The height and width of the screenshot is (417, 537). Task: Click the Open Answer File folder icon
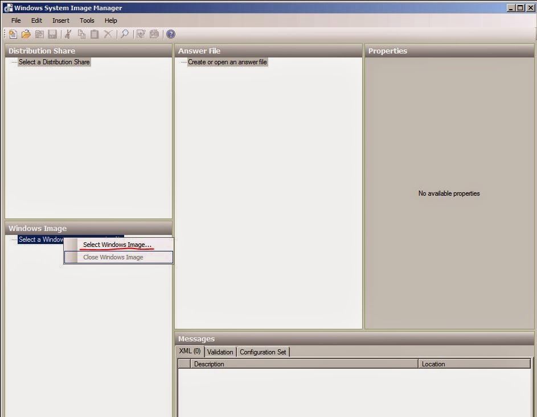(26, 34)
